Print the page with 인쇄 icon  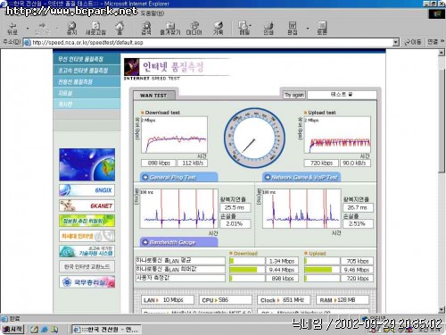(x=268, y=29)
